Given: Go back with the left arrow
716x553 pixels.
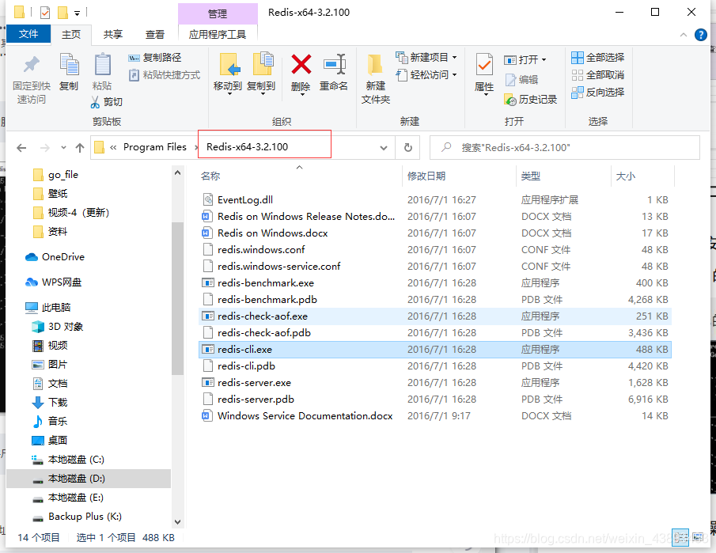Looking at the screenshot, I should pos(21,147).
